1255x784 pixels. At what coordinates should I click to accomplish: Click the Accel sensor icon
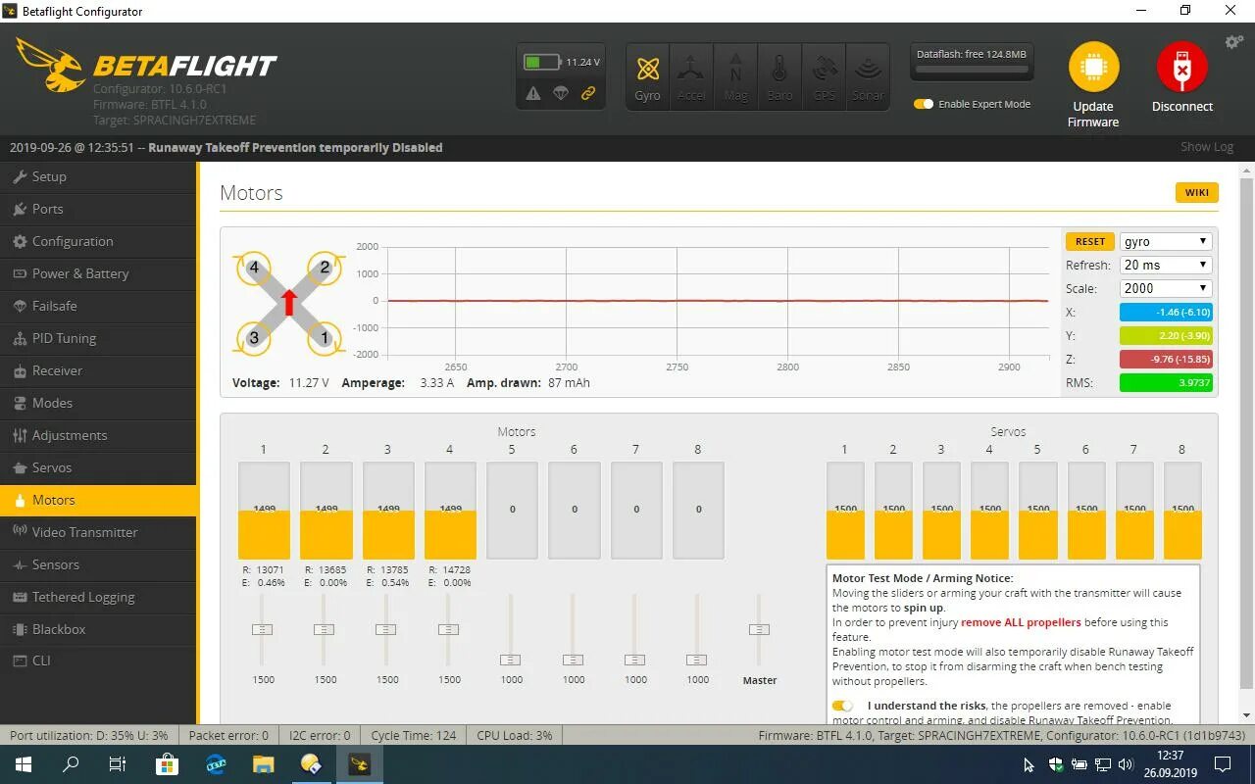coord(691,76)
